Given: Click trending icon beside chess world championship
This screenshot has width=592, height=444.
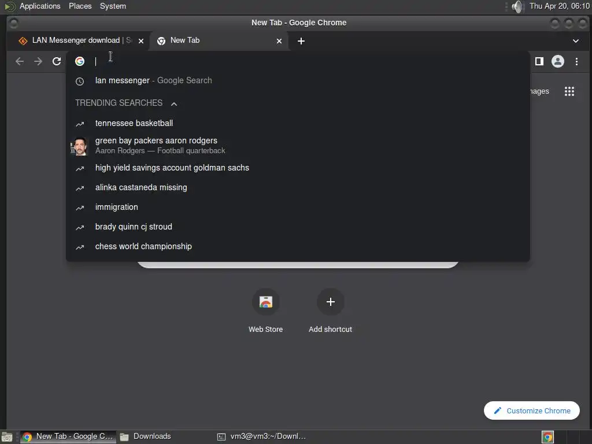Looking at the screenshot, I should pyautogui.click(x=80, y=247).
